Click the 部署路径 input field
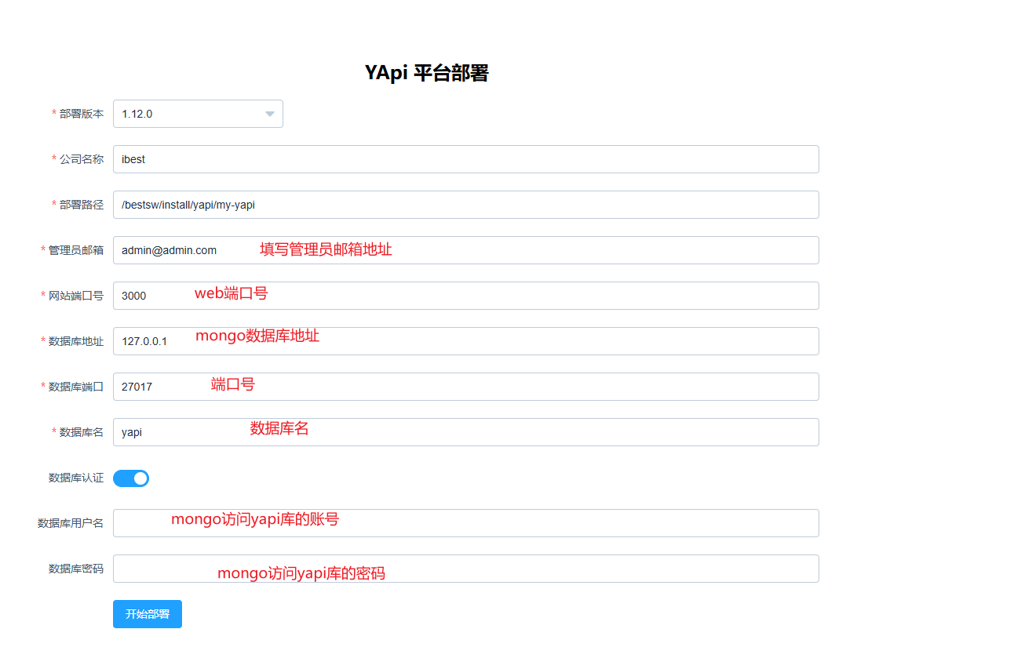The height and width of the screenshot is (669, 1032). [466, 205]
